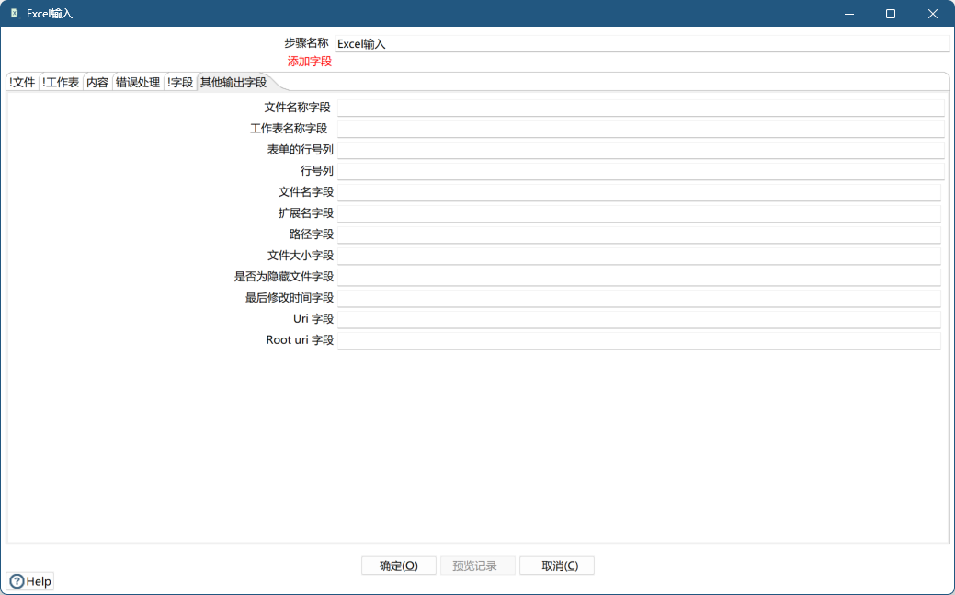Select the 其他输出字段 tab
Image resolution: width=955 pixels, height=595 pixels.
point(233,81)
